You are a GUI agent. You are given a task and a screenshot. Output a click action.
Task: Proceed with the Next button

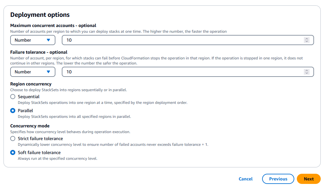click(309, 179)
